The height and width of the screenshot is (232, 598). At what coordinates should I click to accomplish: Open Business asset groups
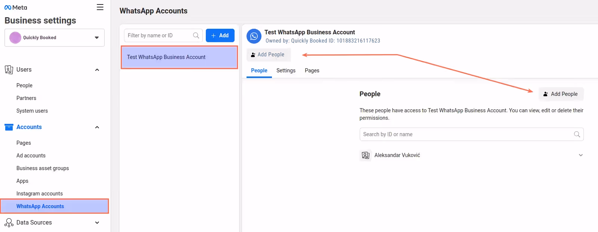tap(43, 168)
